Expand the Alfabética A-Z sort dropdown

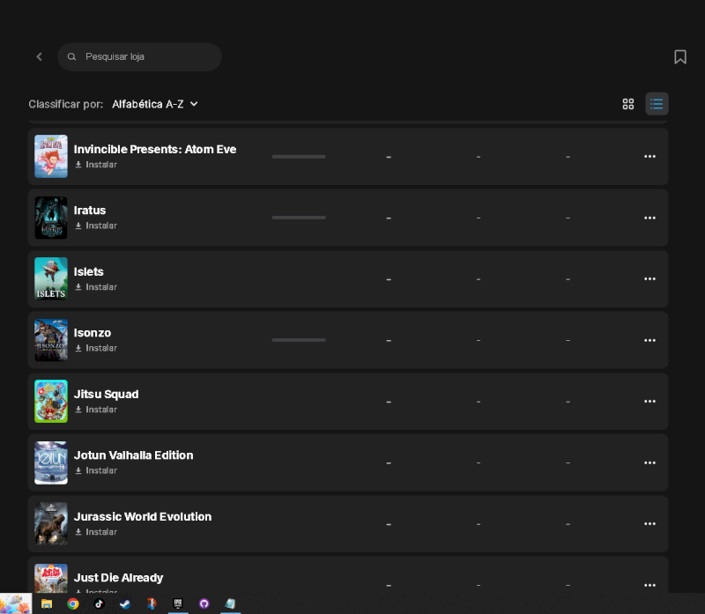(x=155, y=104)
